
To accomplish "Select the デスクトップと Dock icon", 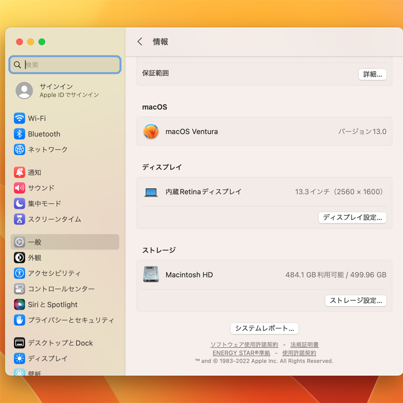I will pos(19,343).
